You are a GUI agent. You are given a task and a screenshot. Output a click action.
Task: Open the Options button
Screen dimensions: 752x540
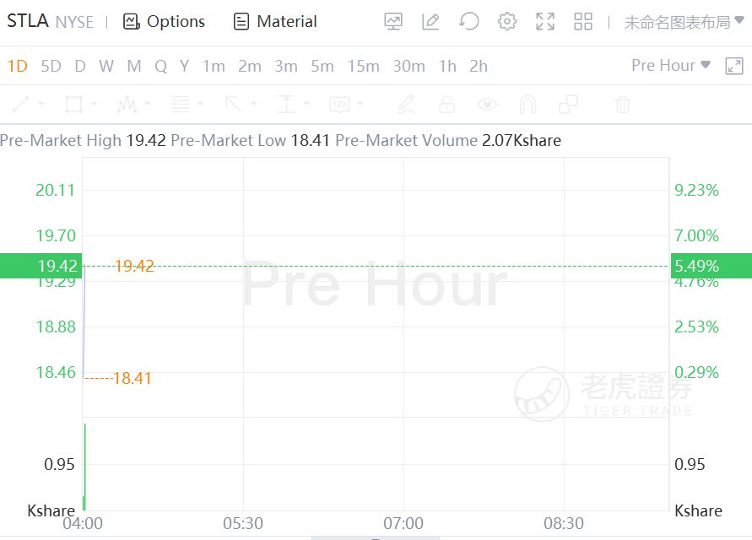165,22
